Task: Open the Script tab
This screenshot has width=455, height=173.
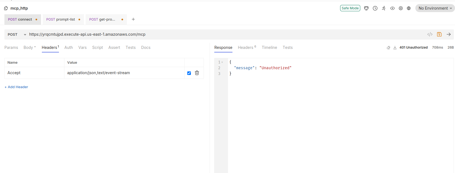Action: 97,48
